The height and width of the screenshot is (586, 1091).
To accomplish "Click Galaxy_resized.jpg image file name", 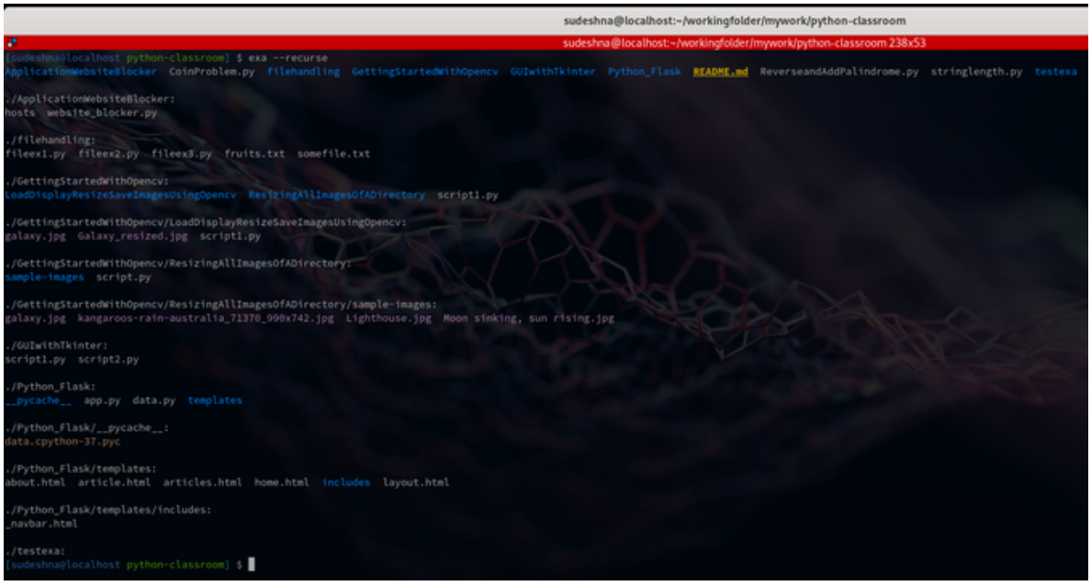I will (132, 236).
